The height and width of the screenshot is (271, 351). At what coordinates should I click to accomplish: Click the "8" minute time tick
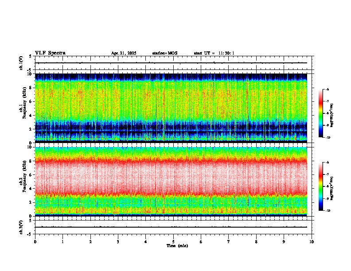[256, 242]
